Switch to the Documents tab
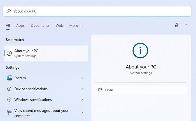Viewport: 196px width, 121px height. (40, 25)
